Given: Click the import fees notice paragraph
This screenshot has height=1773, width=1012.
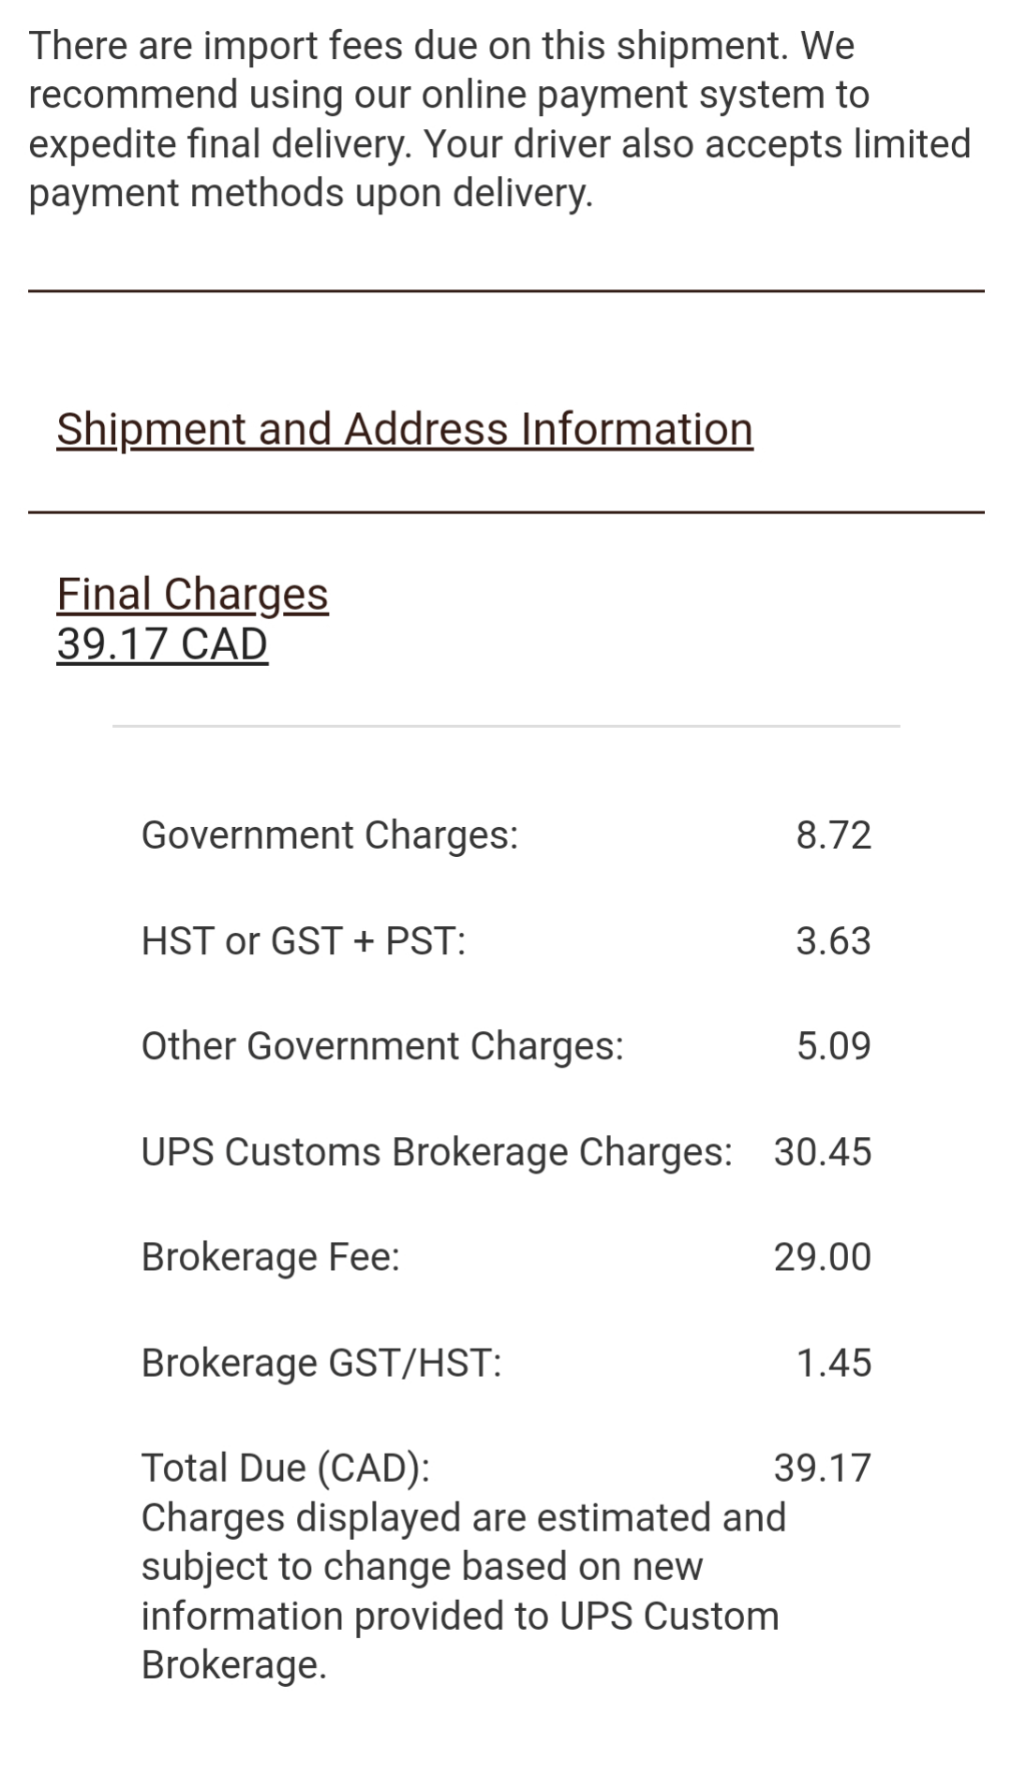Looking at the screenshot, I should point(499,119).
